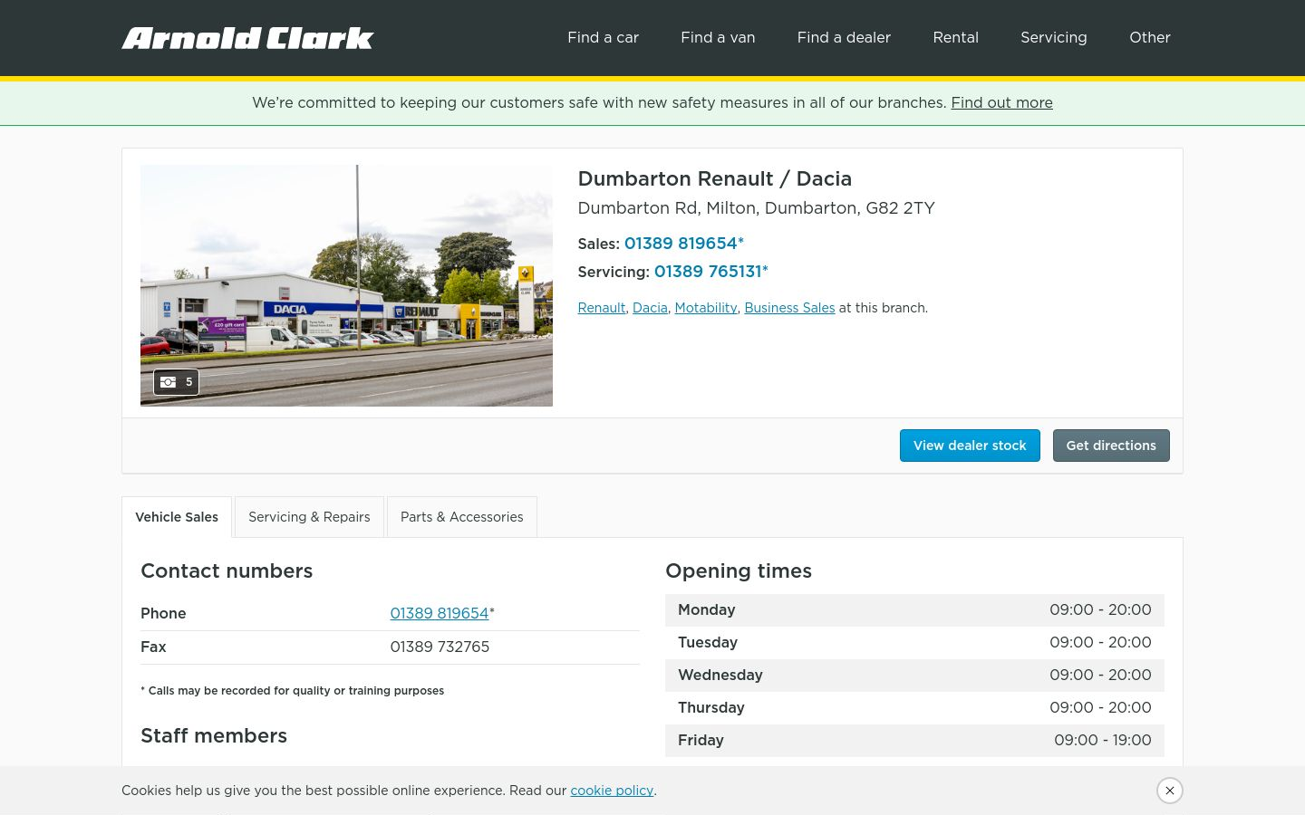Select the Wednesday opening times row
Viewport: 1305px width, 815px height.
coord(914,676)
